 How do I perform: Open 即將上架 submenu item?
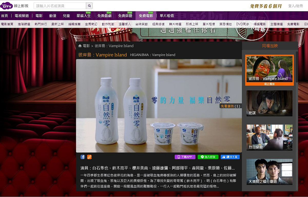point(192,24)
